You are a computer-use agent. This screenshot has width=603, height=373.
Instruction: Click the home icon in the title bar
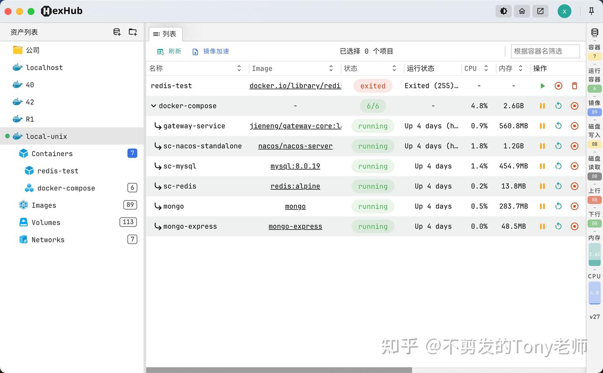coord(522,11)
